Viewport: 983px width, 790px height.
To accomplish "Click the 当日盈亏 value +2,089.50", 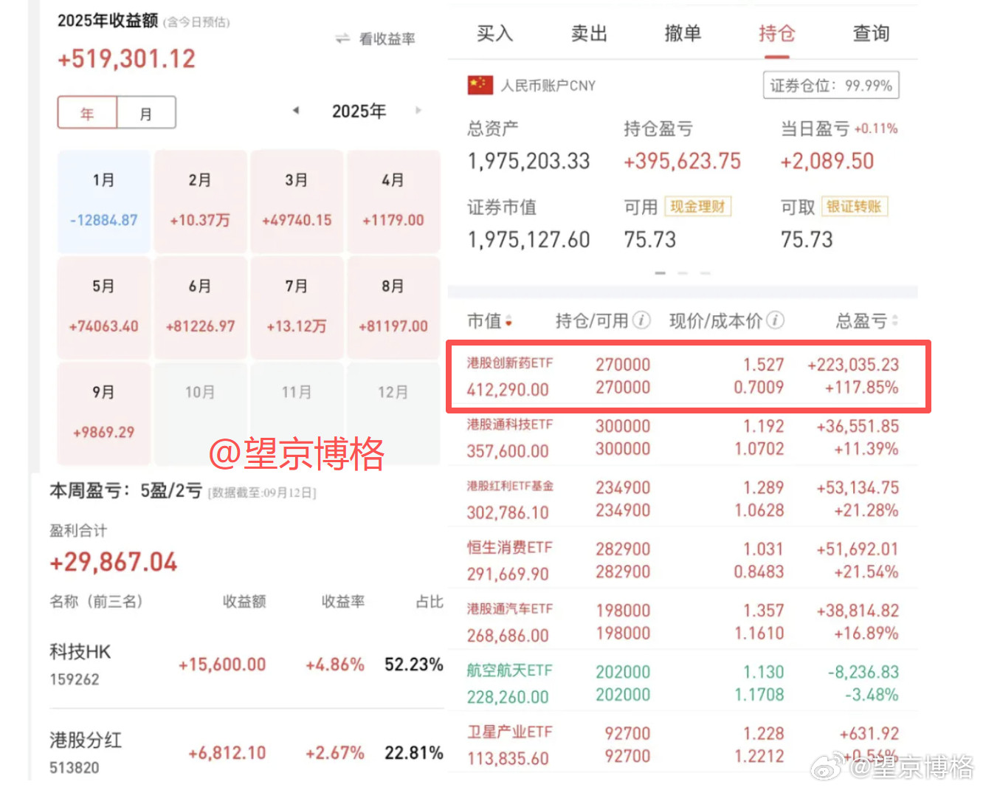I will [x=827, y=161].
